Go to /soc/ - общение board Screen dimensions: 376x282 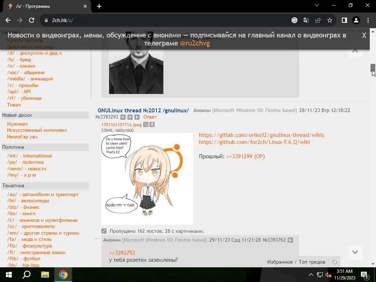tap(26, 72)
